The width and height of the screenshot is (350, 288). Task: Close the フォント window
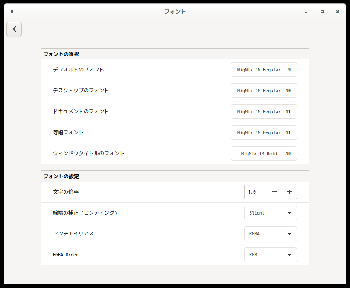click(338, 12)
